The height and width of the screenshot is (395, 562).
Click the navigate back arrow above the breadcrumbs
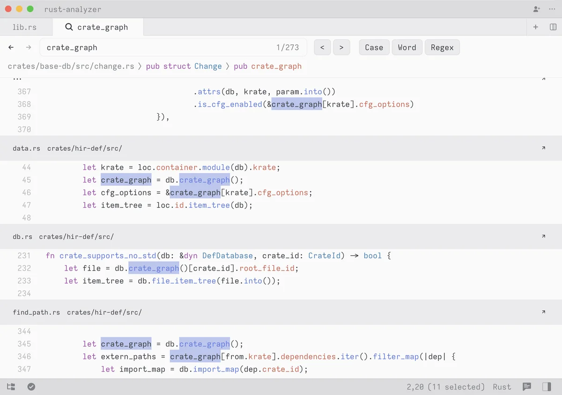(11, 47)
